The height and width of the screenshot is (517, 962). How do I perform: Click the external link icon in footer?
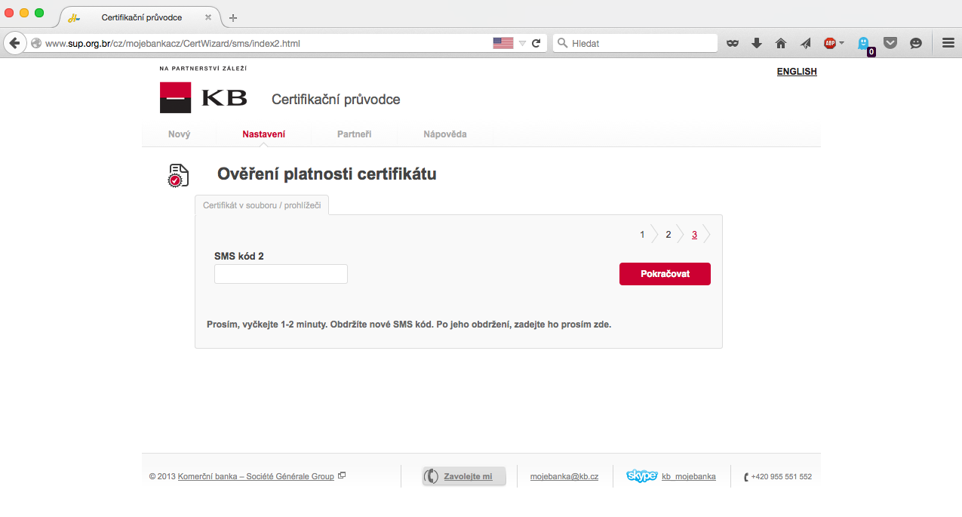[342, 475]
